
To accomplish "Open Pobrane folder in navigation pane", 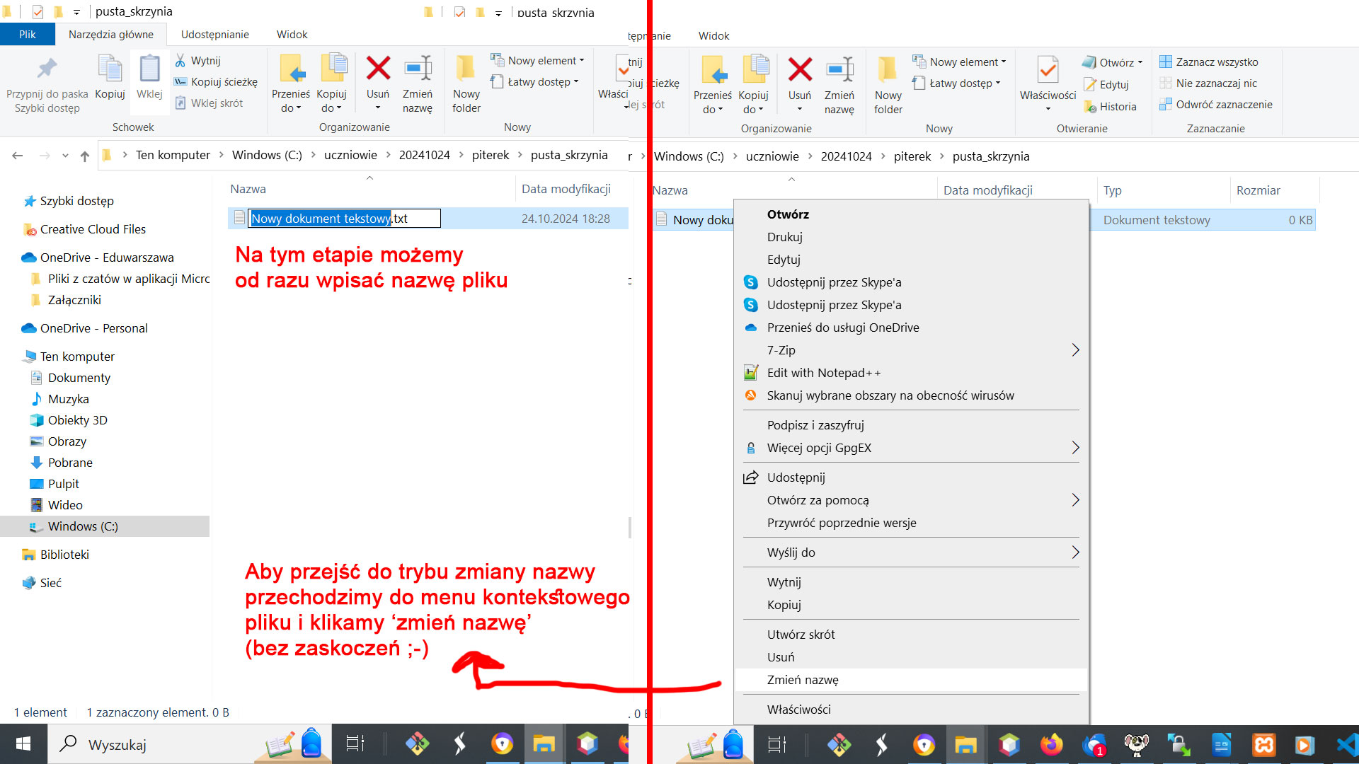I will tap(70, 463).
